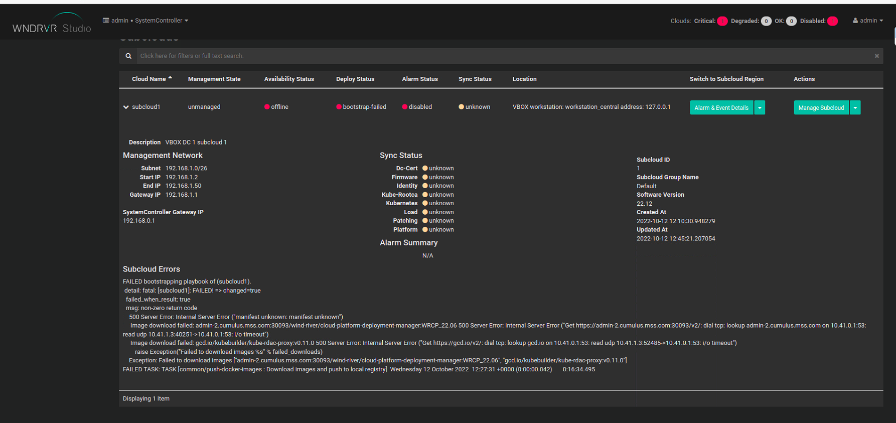This screenshot has width=896, height=423.
Task: Click the Cloud Name sort arrow
Action: tap(170, 78)
